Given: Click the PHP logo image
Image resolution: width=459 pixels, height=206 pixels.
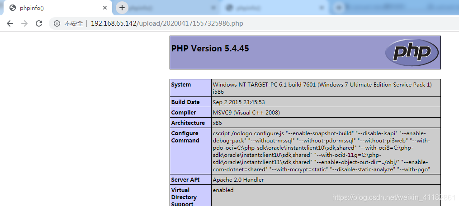Looking at the screenshot, I should 412,53.
